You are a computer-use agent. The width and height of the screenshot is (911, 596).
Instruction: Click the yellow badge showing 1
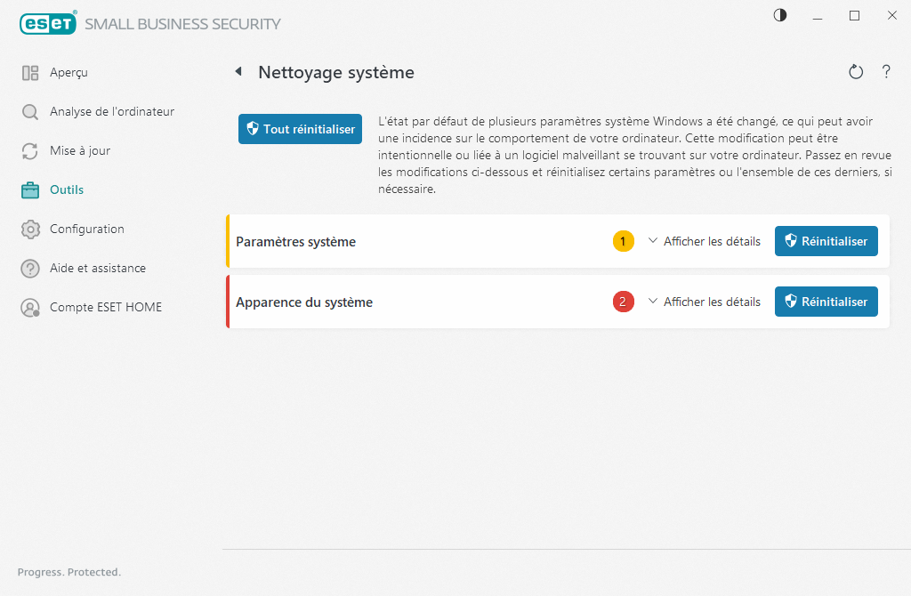623,241
